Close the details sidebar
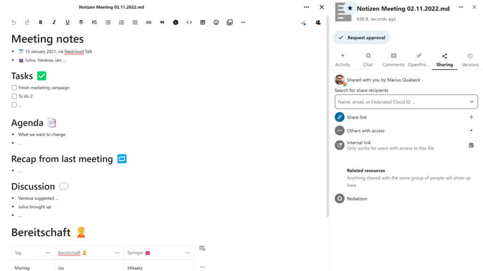Screen dimensions: 483x271 [x=475, y=7]
